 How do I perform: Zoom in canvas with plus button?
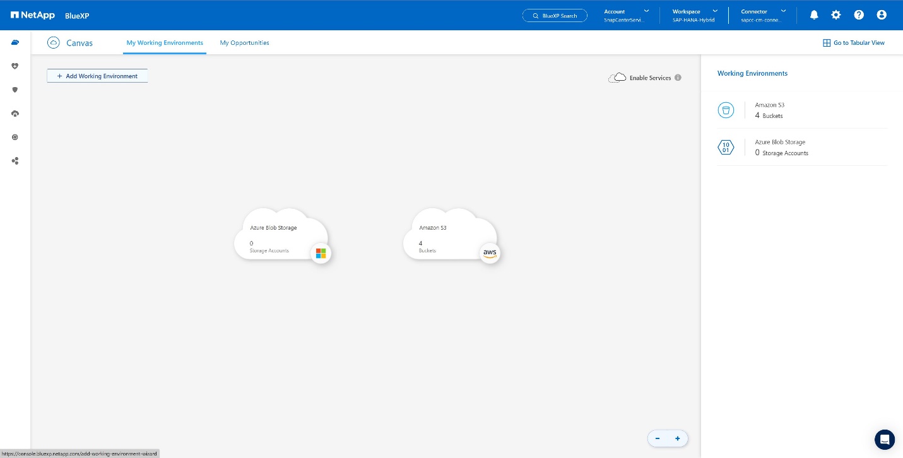click(x=678, y=438)
